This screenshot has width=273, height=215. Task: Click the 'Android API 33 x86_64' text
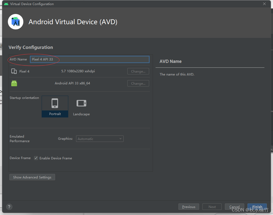click(73, 83)
